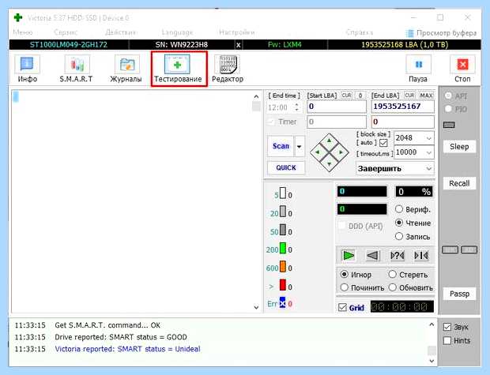Select the API radio option
The image size is (490, 375).
pyautogui.click(x=448, y=96)
